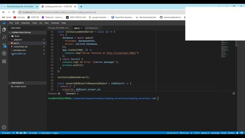This screenshot has width=245, height=138.
Task: Open a new browser tab with plus
Action: tap(81, 7)
